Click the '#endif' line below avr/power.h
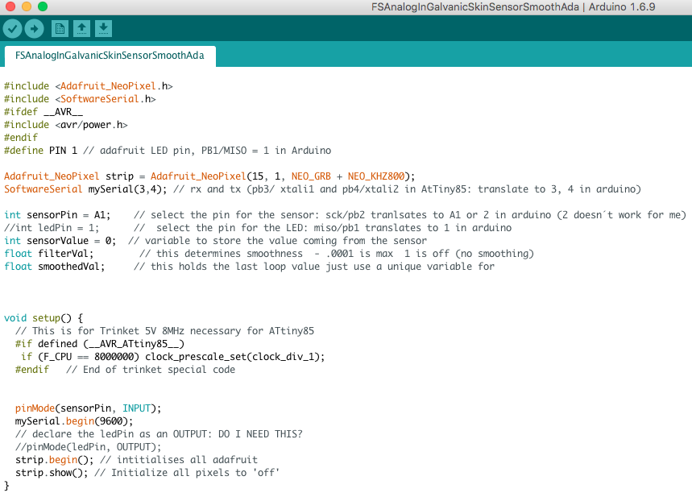 [21, 138]
